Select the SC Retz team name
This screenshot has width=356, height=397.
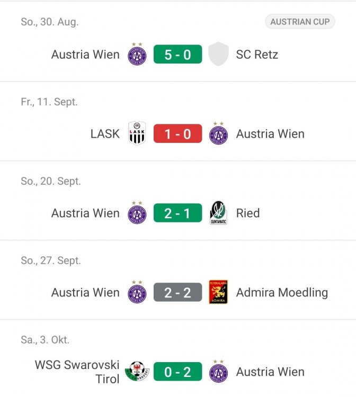(x=257, y=55)
